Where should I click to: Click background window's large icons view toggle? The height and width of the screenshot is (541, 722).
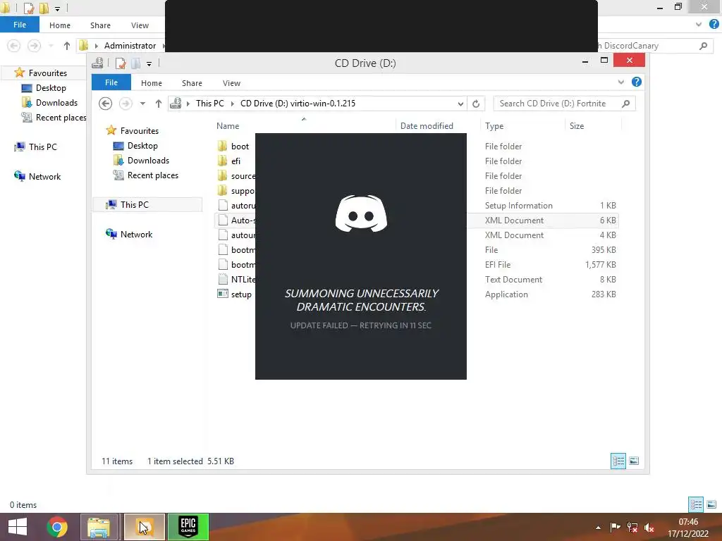pyautogui.click(x=711, y=504)
